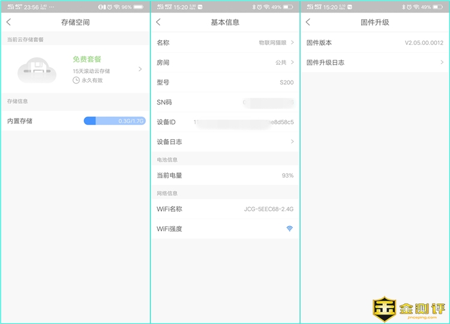Click the WiFi强度 signal icon

click(x=289, y=229)
